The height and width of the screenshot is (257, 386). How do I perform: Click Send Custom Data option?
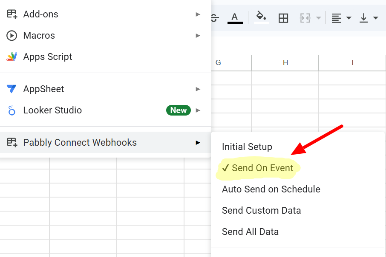click(x=261, y=210)
